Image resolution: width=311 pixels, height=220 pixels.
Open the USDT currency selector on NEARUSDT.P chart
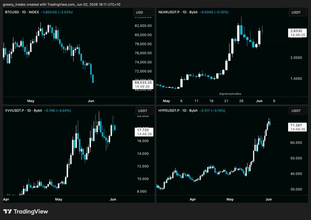(298, 12)
